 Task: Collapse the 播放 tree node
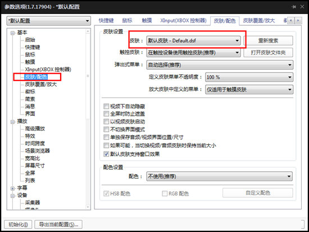tap(12, 122)
